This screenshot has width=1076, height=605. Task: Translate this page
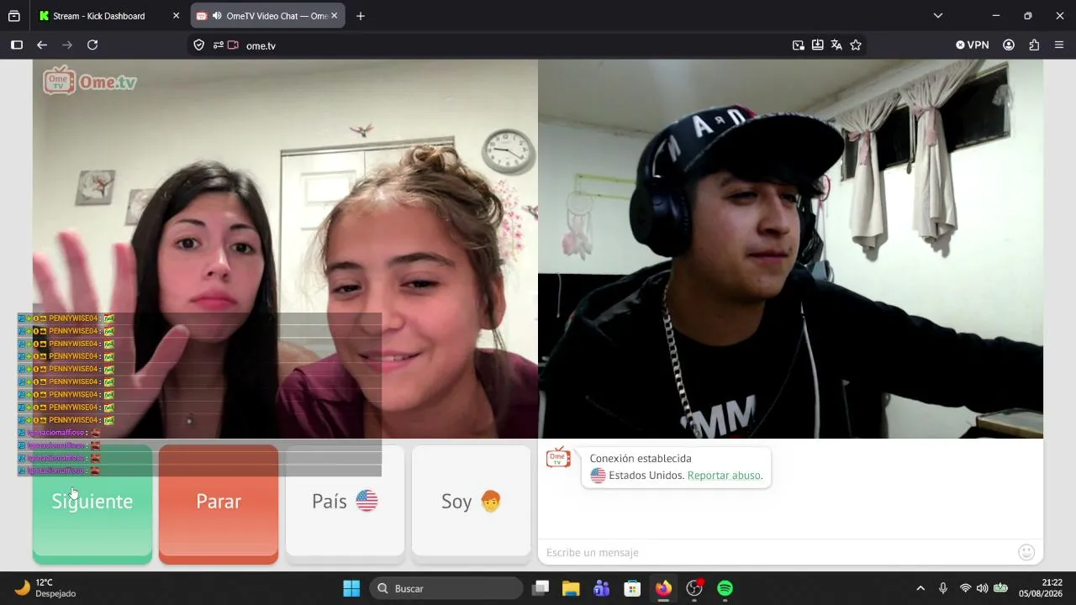836,45
